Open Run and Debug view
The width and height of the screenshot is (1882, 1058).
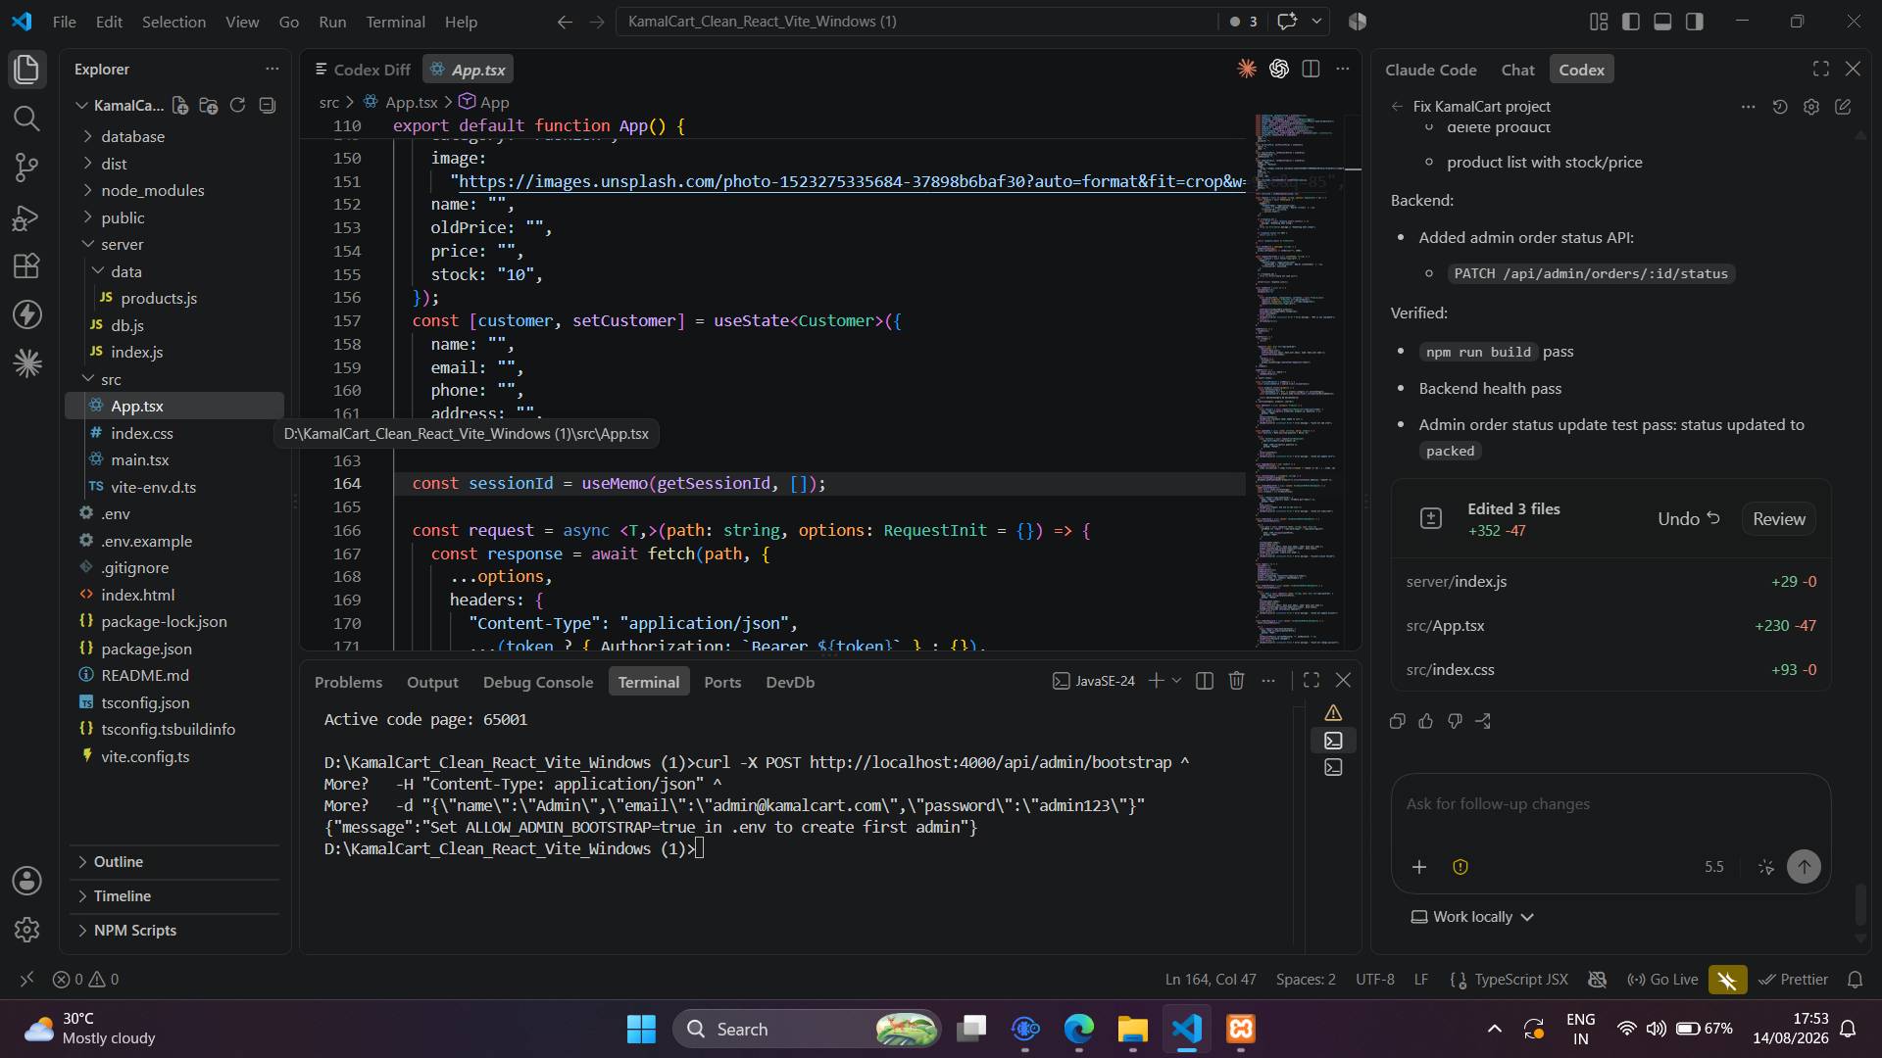click(26, 216)
